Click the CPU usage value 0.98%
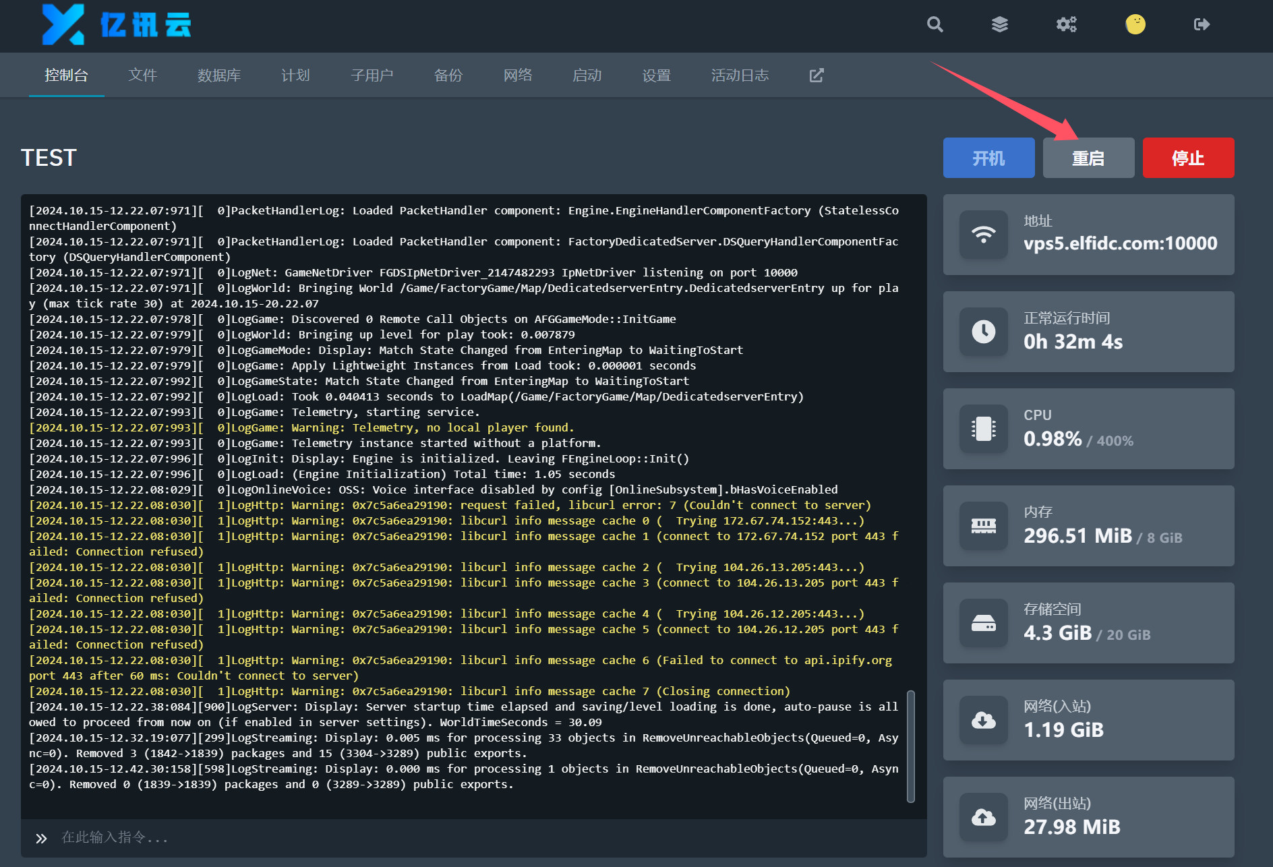 [x=1053, y=439]
